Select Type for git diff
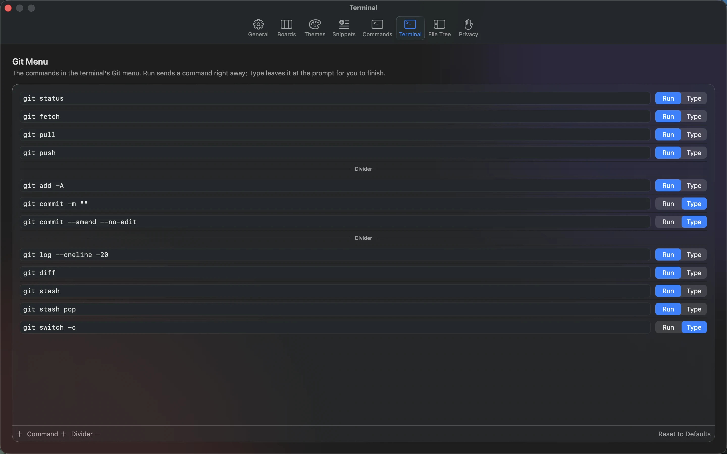Viewport: 727px width, 454px height. click(694, 273)
